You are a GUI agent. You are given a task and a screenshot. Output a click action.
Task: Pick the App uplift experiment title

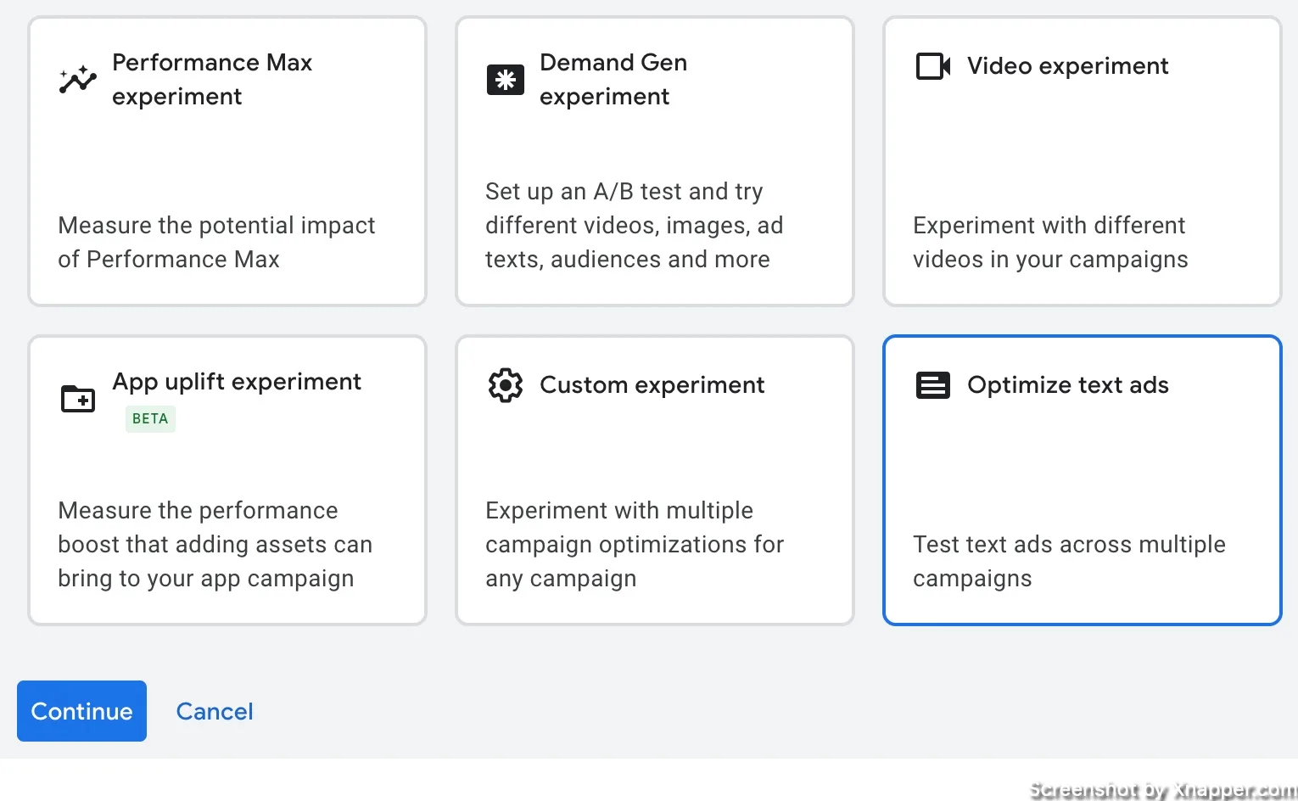237,382
